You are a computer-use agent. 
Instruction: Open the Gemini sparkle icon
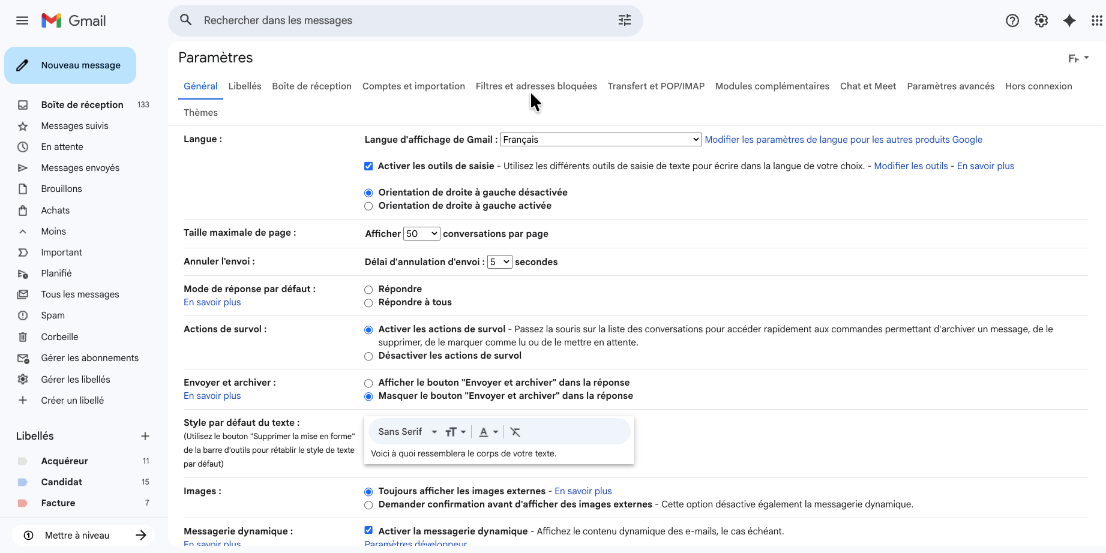tap(1069, 20)
